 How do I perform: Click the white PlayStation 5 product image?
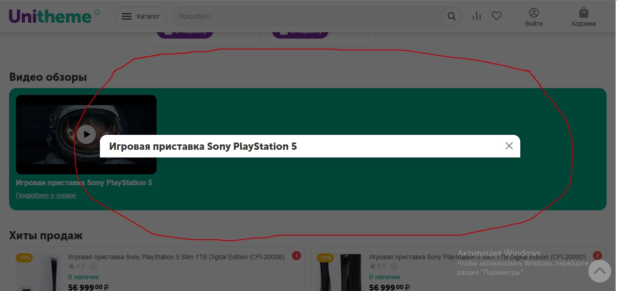tap(38, 272)
